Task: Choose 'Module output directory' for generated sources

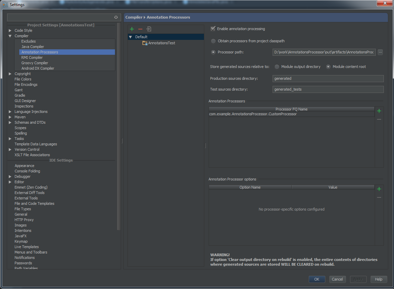Action: [277, 67]
